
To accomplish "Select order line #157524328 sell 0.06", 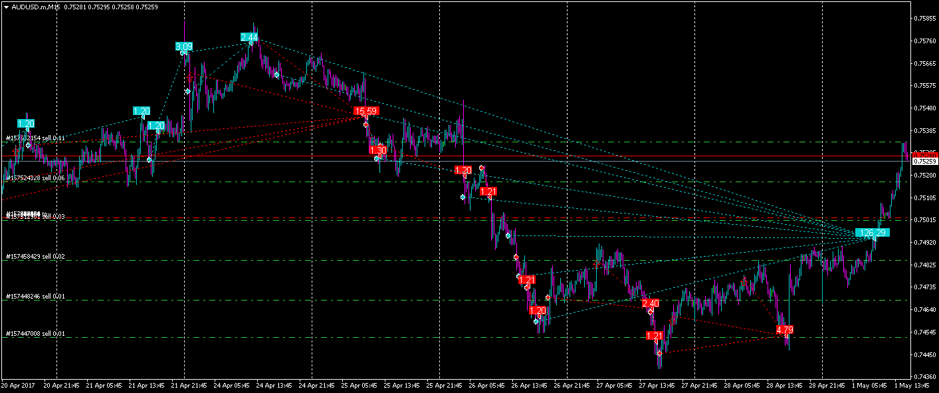I will pyautogui.click(x=35, y=178).
